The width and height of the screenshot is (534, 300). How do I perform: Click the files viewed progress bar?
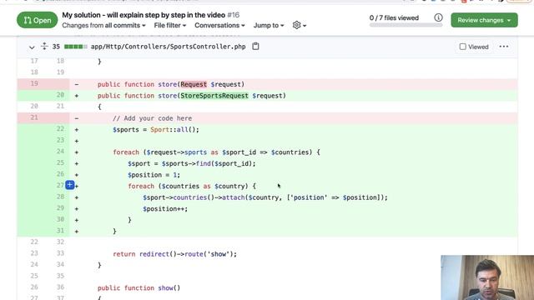click(406, 25)
